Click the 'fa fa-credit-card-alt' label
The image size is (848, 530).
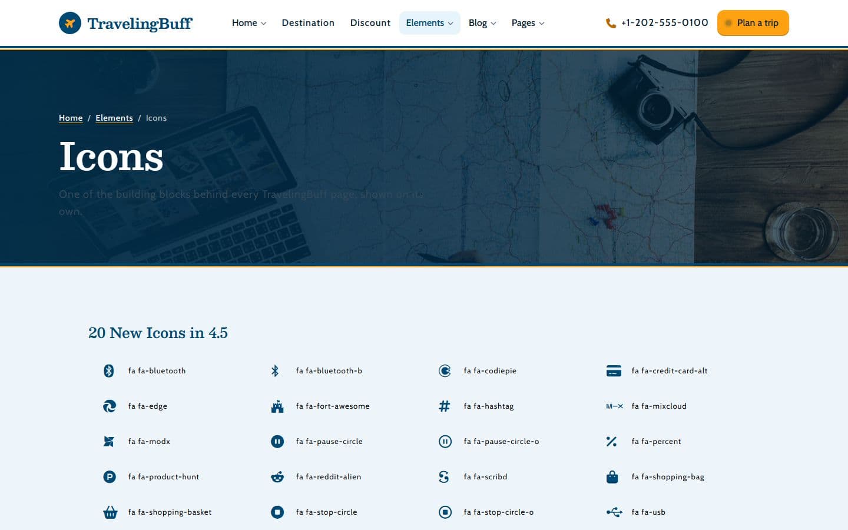pos(670,370)
